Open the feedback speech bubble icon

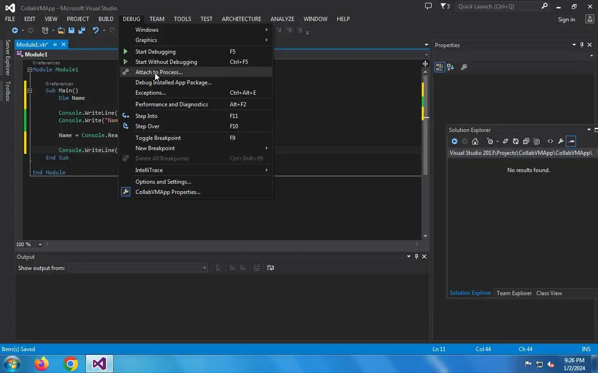tap(428, 7)
